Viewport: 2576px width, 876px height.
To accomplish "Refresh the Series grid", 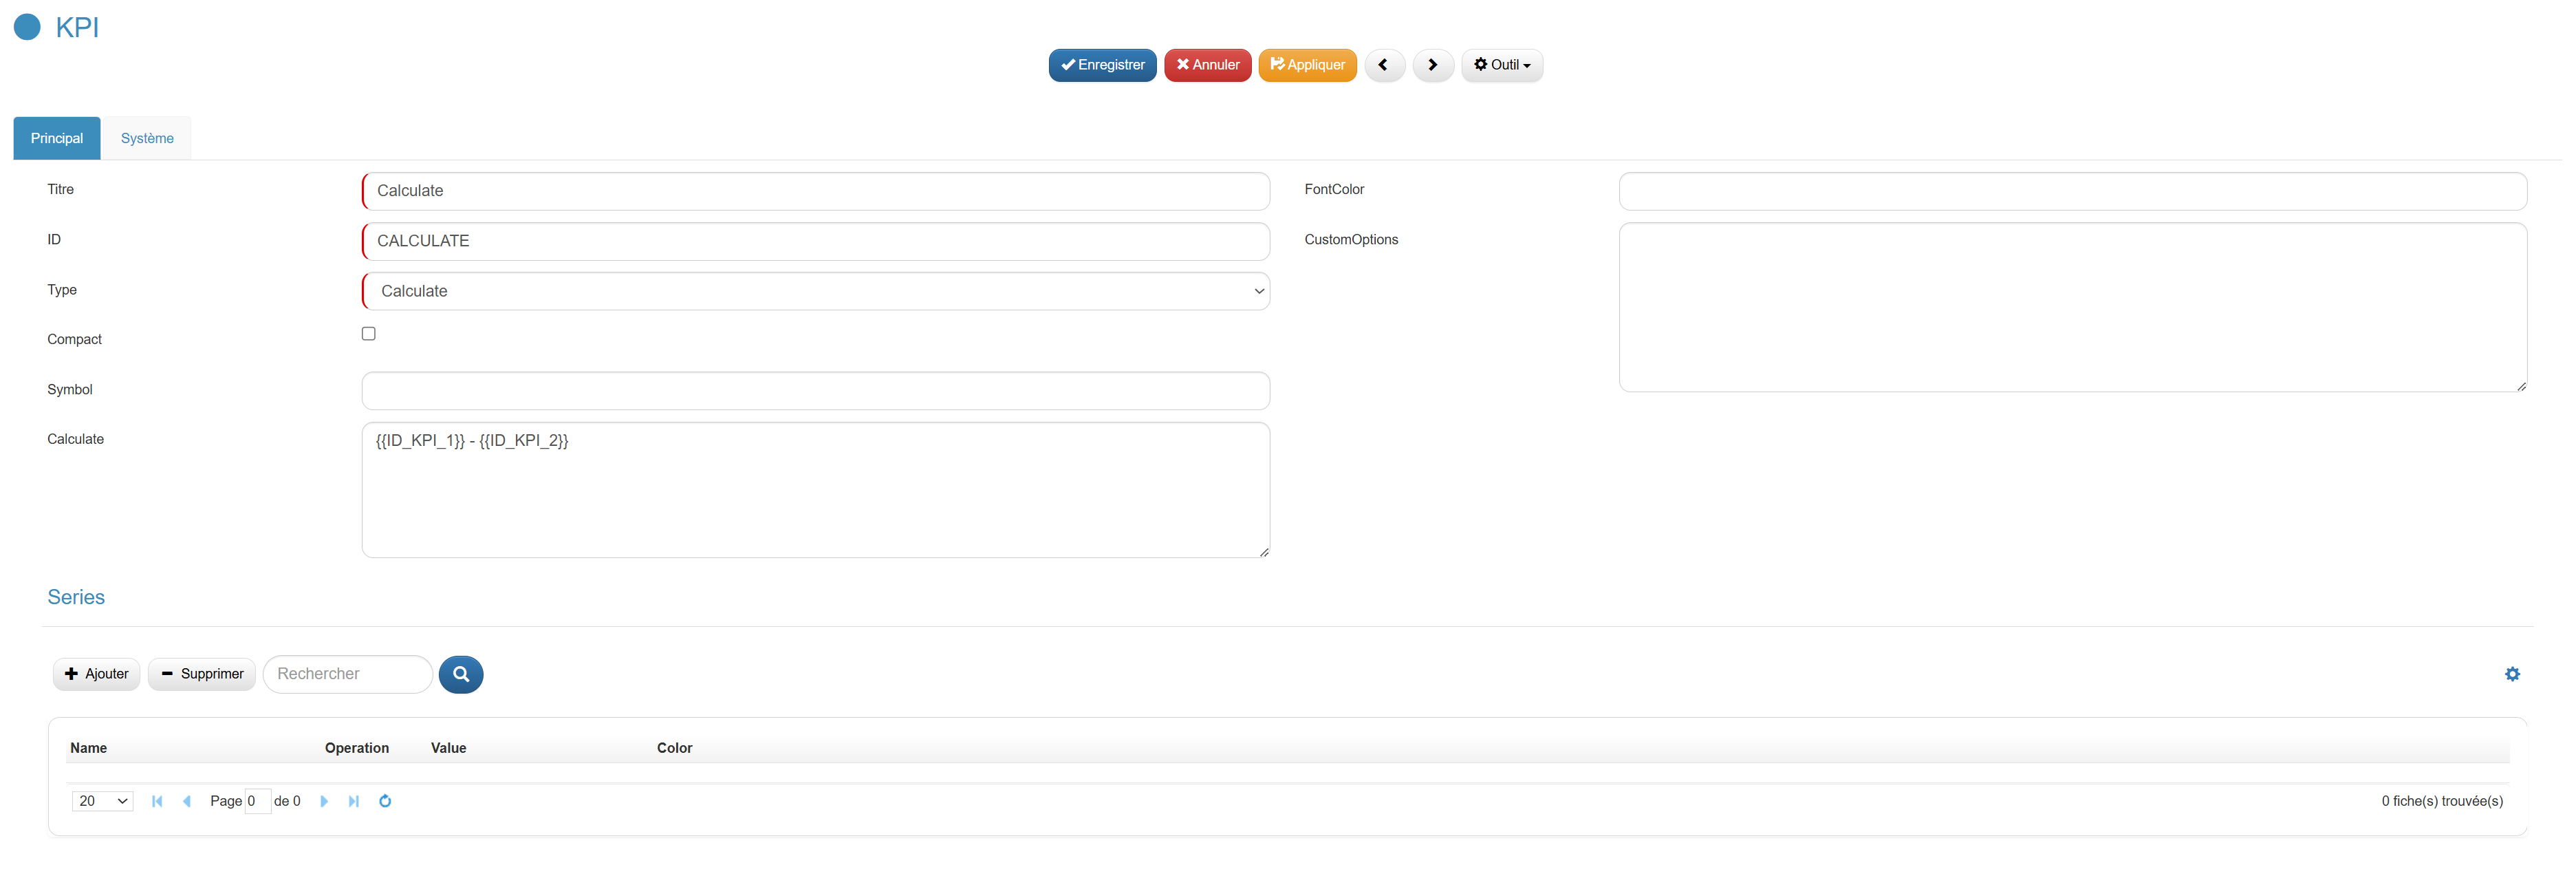I will 385,801.
